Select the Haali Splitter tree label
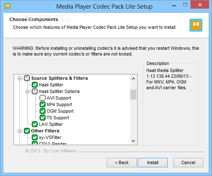Viewport: 212px width, 176px height. pos(51,85)
